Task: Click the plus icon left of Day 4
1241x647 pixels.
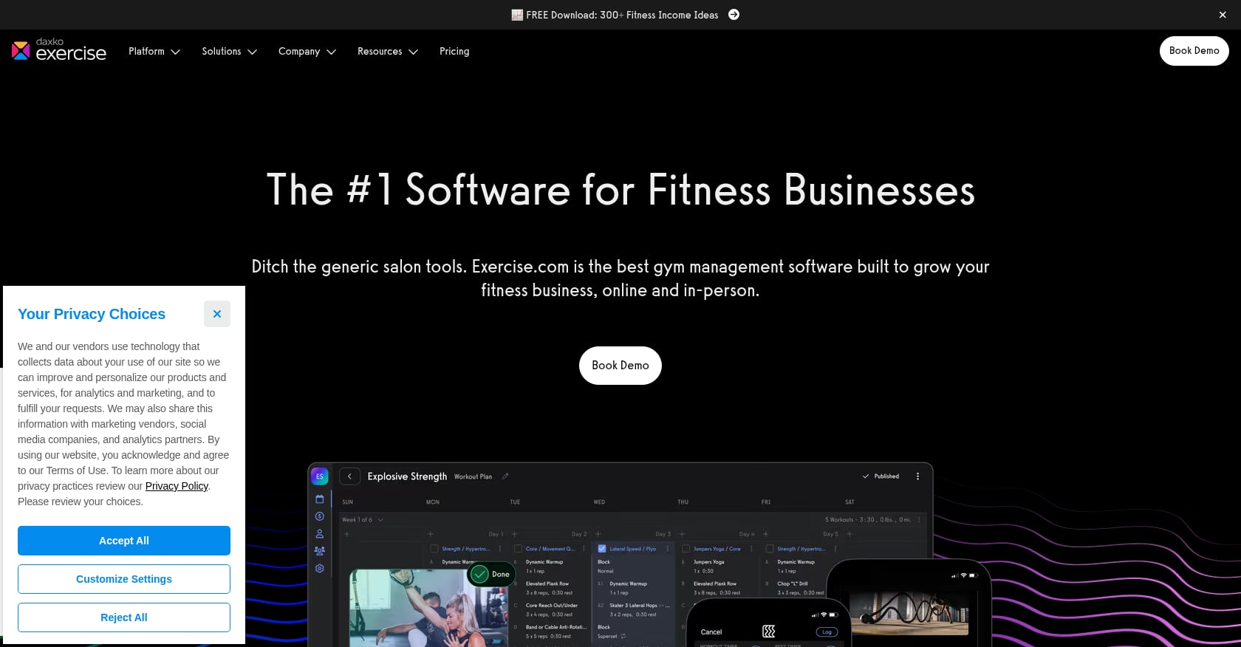Action: 682,534
